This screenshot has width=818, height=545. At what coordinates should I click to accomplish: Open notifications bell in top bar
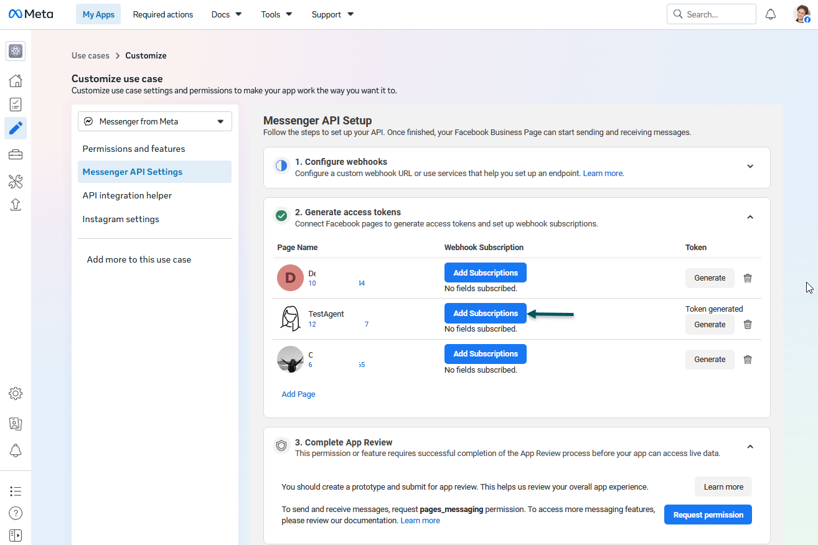click(x=771, y=14)
